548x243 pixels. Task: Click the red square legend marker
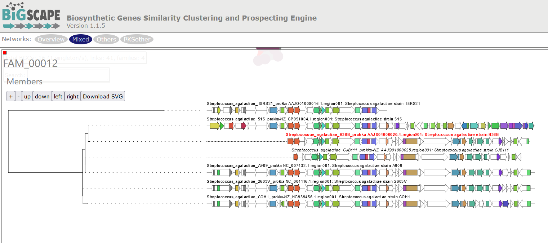point(4,52)
